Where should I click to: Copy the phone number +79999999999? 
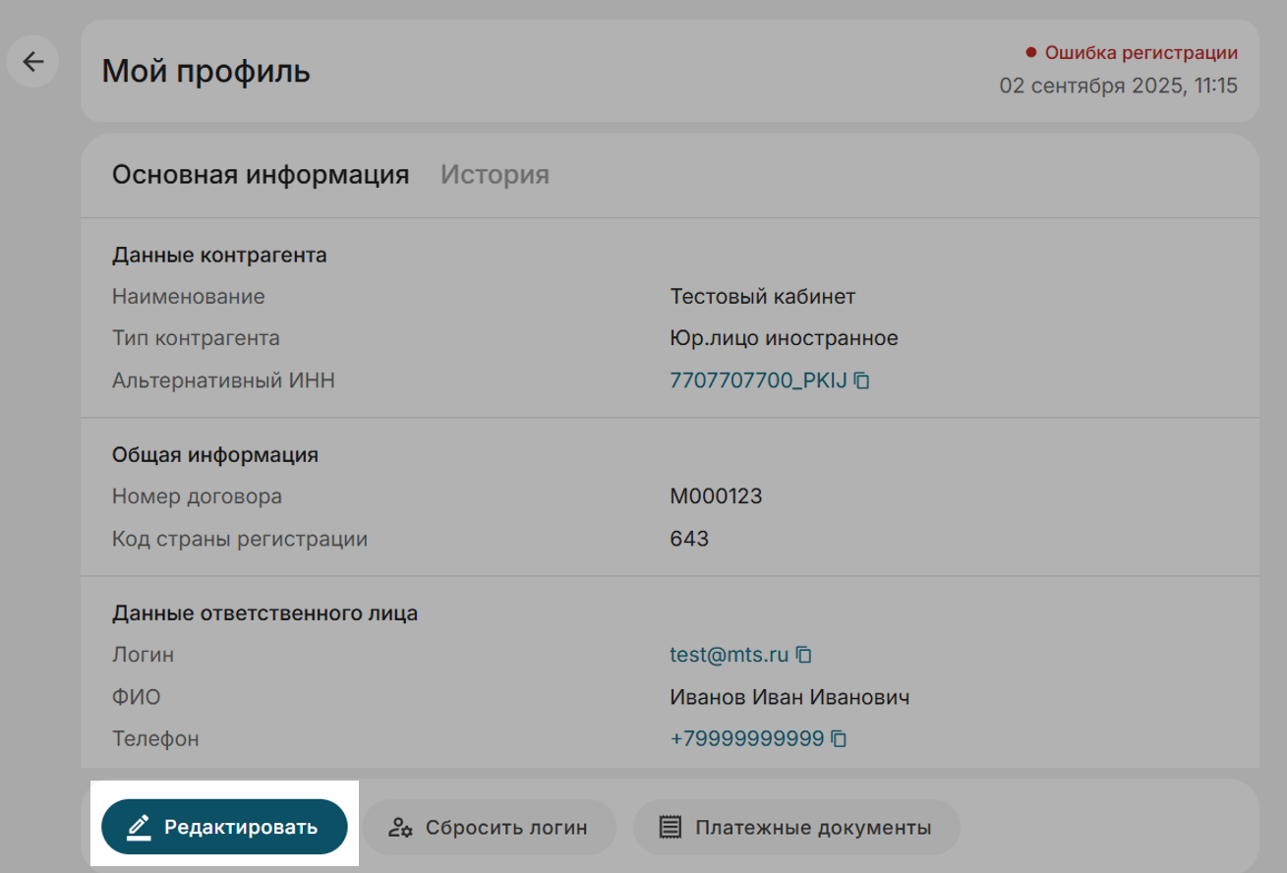pyautogui.click(x=839, y=738)
